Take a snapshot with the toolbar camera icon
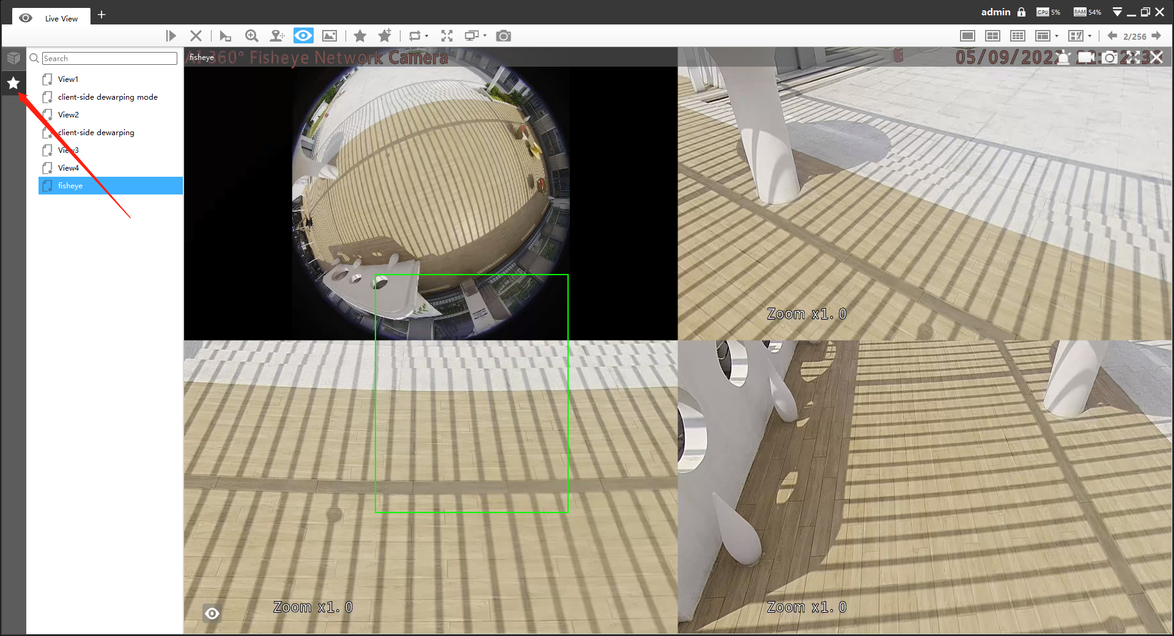 [x=503, y=36]
